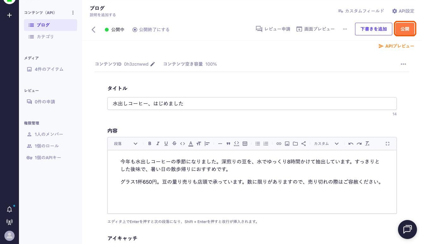This screenshot has width=422, height=244.
Task: Toggle italic formatting in the editor toolbar
Action: 158,144
